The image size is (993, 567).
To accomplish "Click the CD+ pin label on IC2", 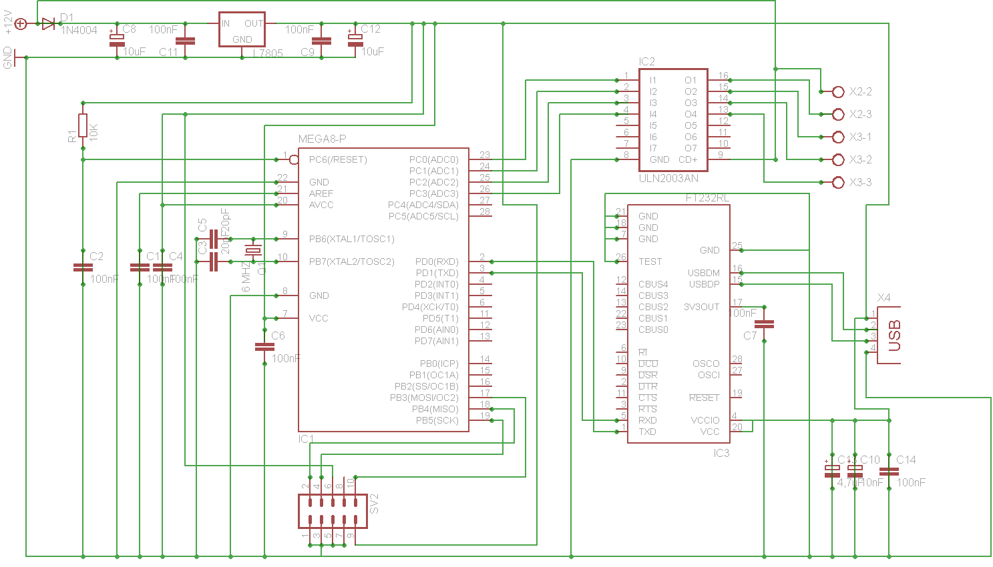I will (x=688, y=159).
